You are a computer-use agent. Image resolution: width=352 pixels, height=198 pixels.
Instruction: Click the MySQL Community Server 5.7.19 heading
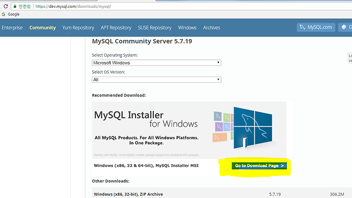(x=142, y=41)
